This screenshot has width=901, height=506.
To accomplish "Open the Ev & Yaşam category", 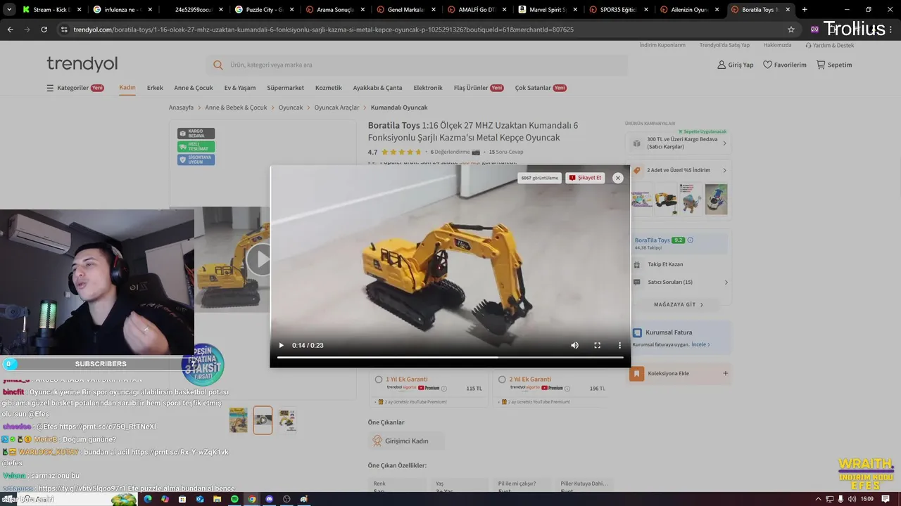I will [x=240, y=88].
